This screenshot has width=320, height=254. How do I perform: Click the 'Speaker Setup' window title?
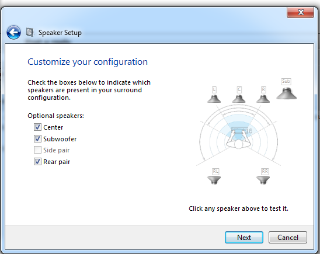pos(60,33)
